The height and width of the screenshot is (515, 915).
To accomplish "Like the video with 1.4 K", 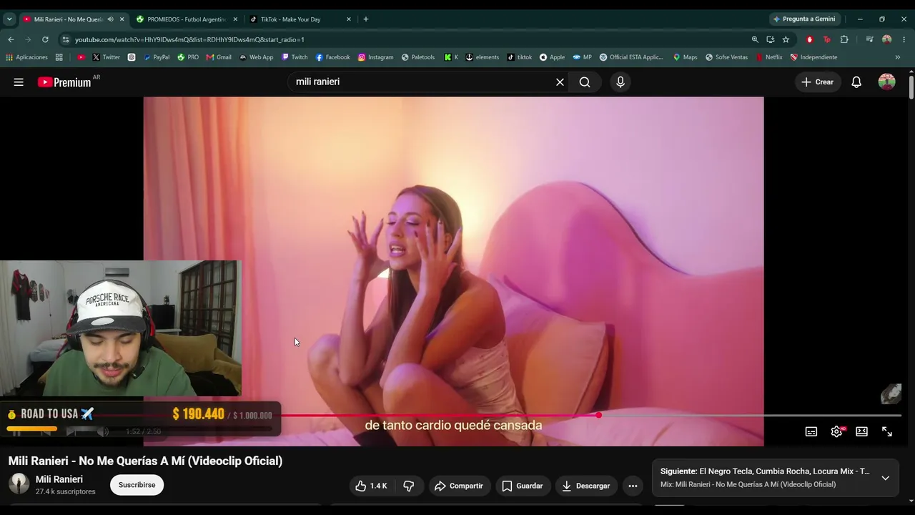I will 372,486.
